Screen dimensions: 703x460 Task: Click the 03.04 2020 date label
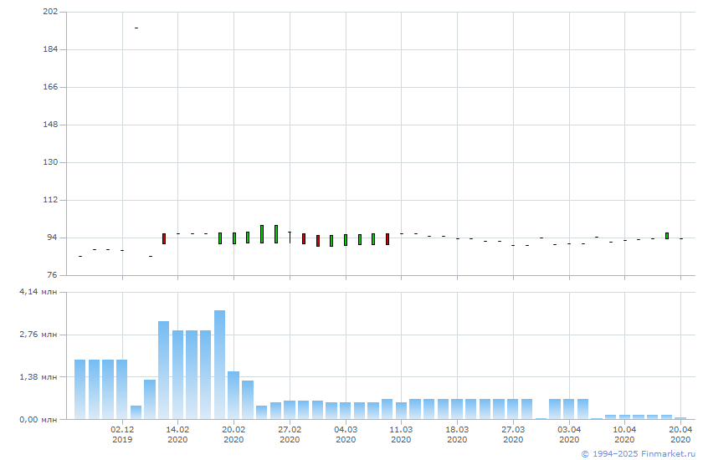tap(569, 434)
